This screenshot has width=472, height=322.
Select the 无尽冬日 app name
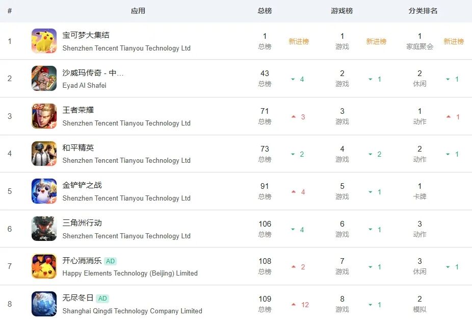point(78,298)
